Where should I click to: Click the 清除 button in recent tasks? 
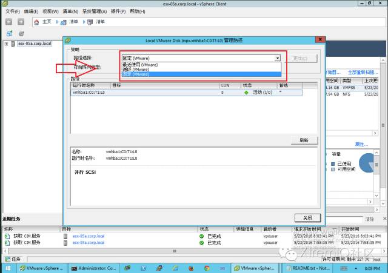click(369, 219)
